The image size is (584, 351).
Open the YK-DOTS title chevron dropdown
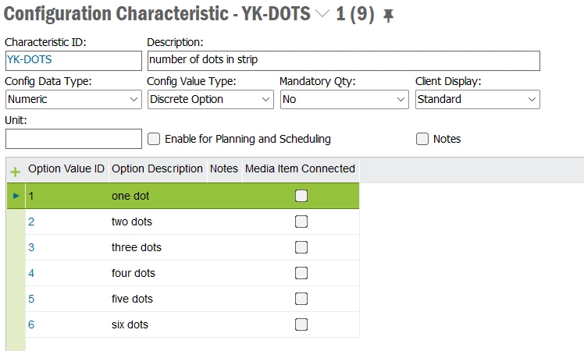(322, 14)
